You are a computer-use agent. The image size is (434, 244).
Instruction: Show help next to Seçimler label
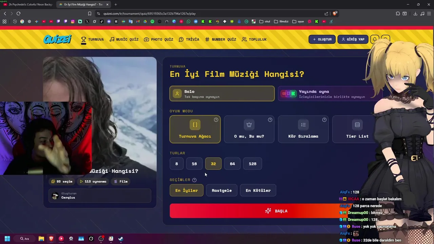[194, 180]
